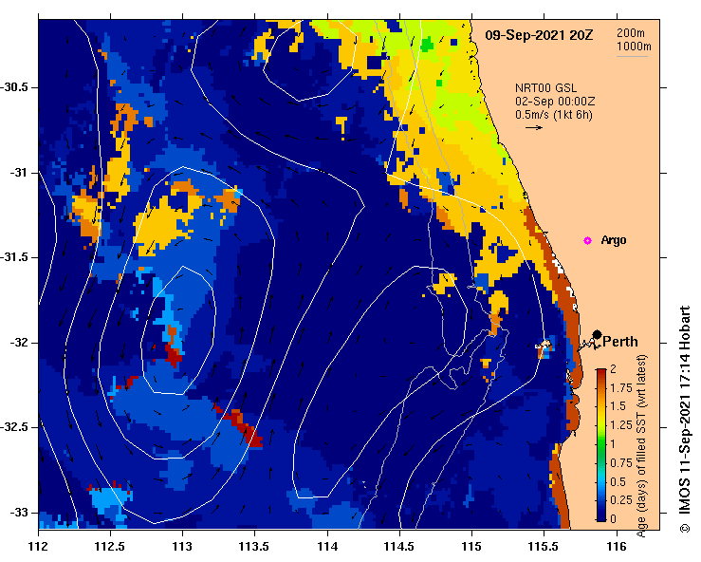Image resolution: width=701 pixels, height=562 pixels.
Task: Click latitude axis label -30.5
Action: click(13, 87)
